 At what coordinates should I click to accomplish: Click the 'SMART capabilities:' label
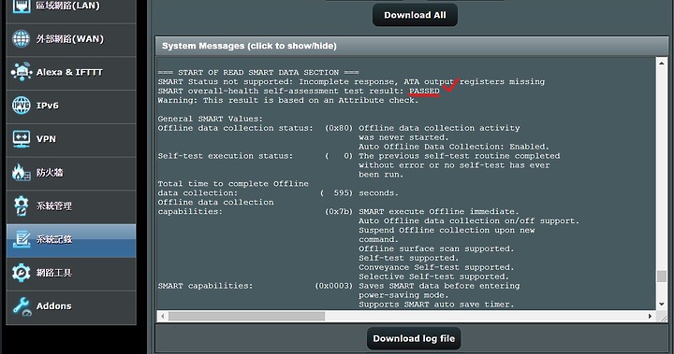click(x=205, y=285)
